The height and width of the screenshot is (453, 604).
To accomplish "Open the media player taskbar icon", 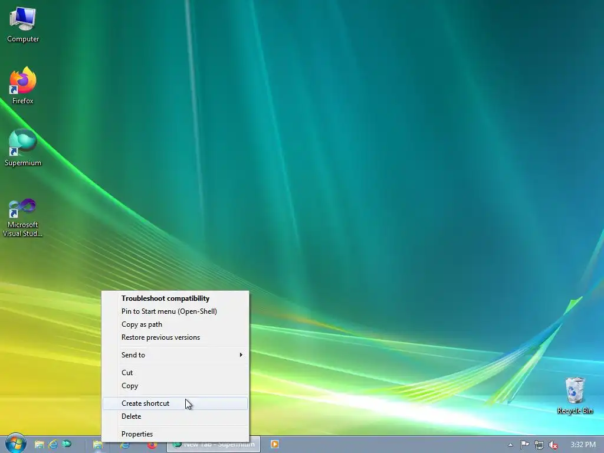I will tap(275, 445).
